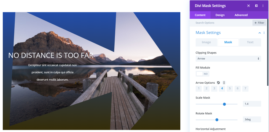
Task: Choose arrow option 5
Action: pos(230,89)
